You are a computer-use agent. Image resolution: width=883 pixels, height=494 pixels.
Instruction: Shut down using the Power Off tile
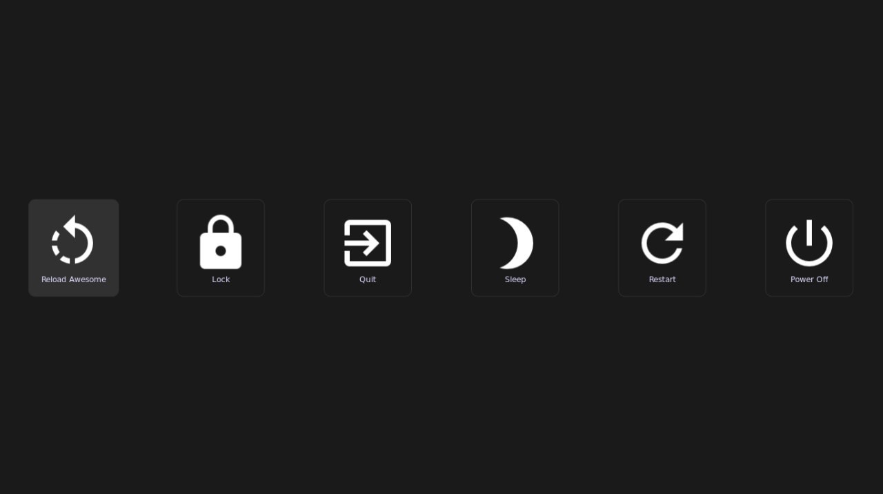[x=809, y=248]
